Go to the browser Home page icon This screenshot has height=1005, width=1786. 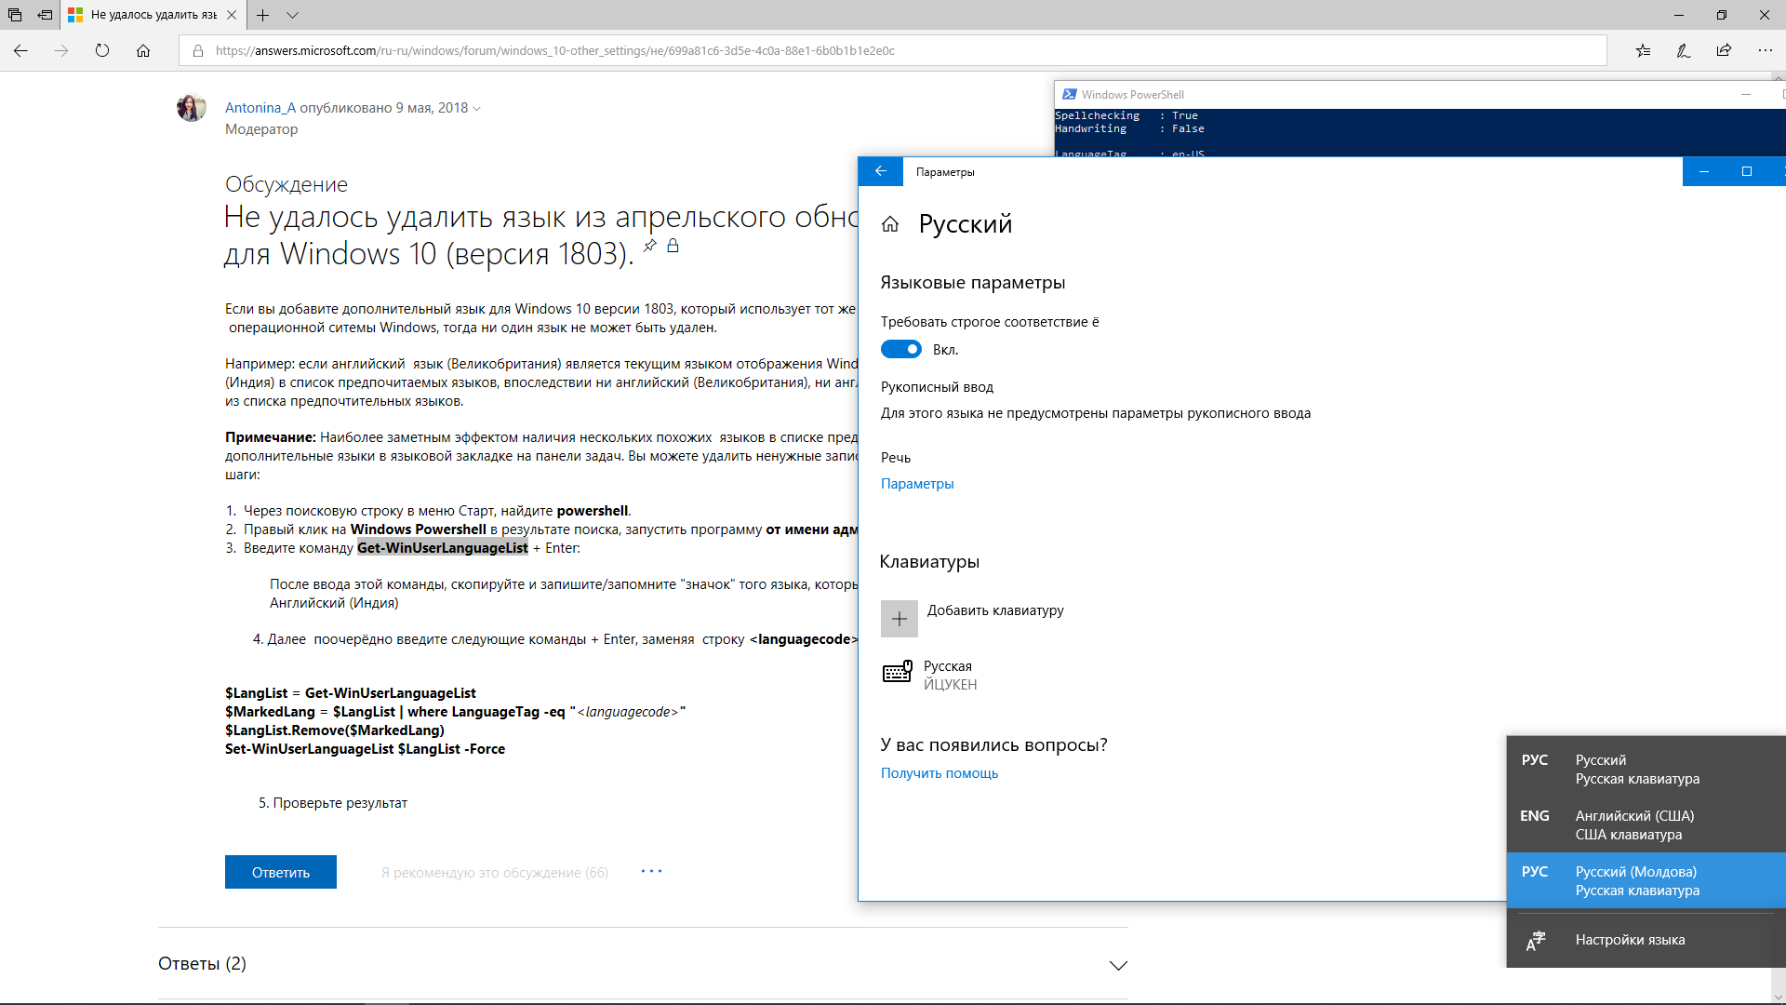143,51
